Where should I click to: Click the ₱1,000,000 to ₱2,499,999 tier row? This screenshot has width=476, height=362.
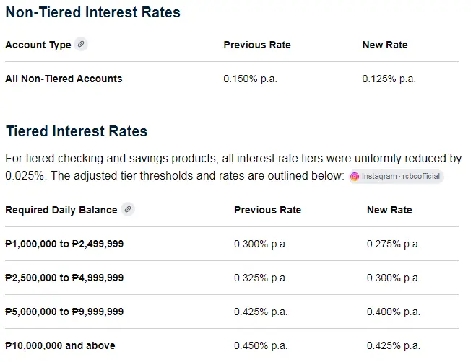point(232,244)
